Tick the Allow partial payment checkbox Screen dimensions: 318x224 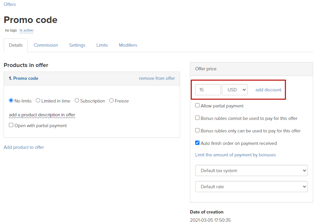point(197,105)
